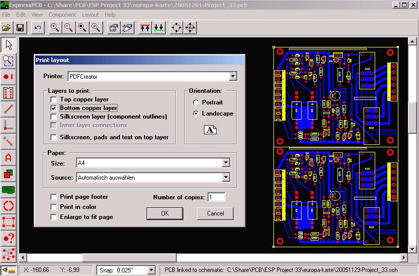Click the Zoom previous (P) icon
Image resolution: width=419 pixels, height=276 pixels.
(96, 28)
